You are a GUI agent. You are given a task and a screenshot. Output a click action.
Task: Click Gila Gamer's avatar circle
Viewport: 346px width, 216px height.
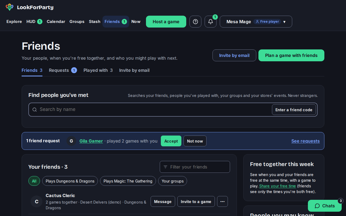(x=71, y=141)
